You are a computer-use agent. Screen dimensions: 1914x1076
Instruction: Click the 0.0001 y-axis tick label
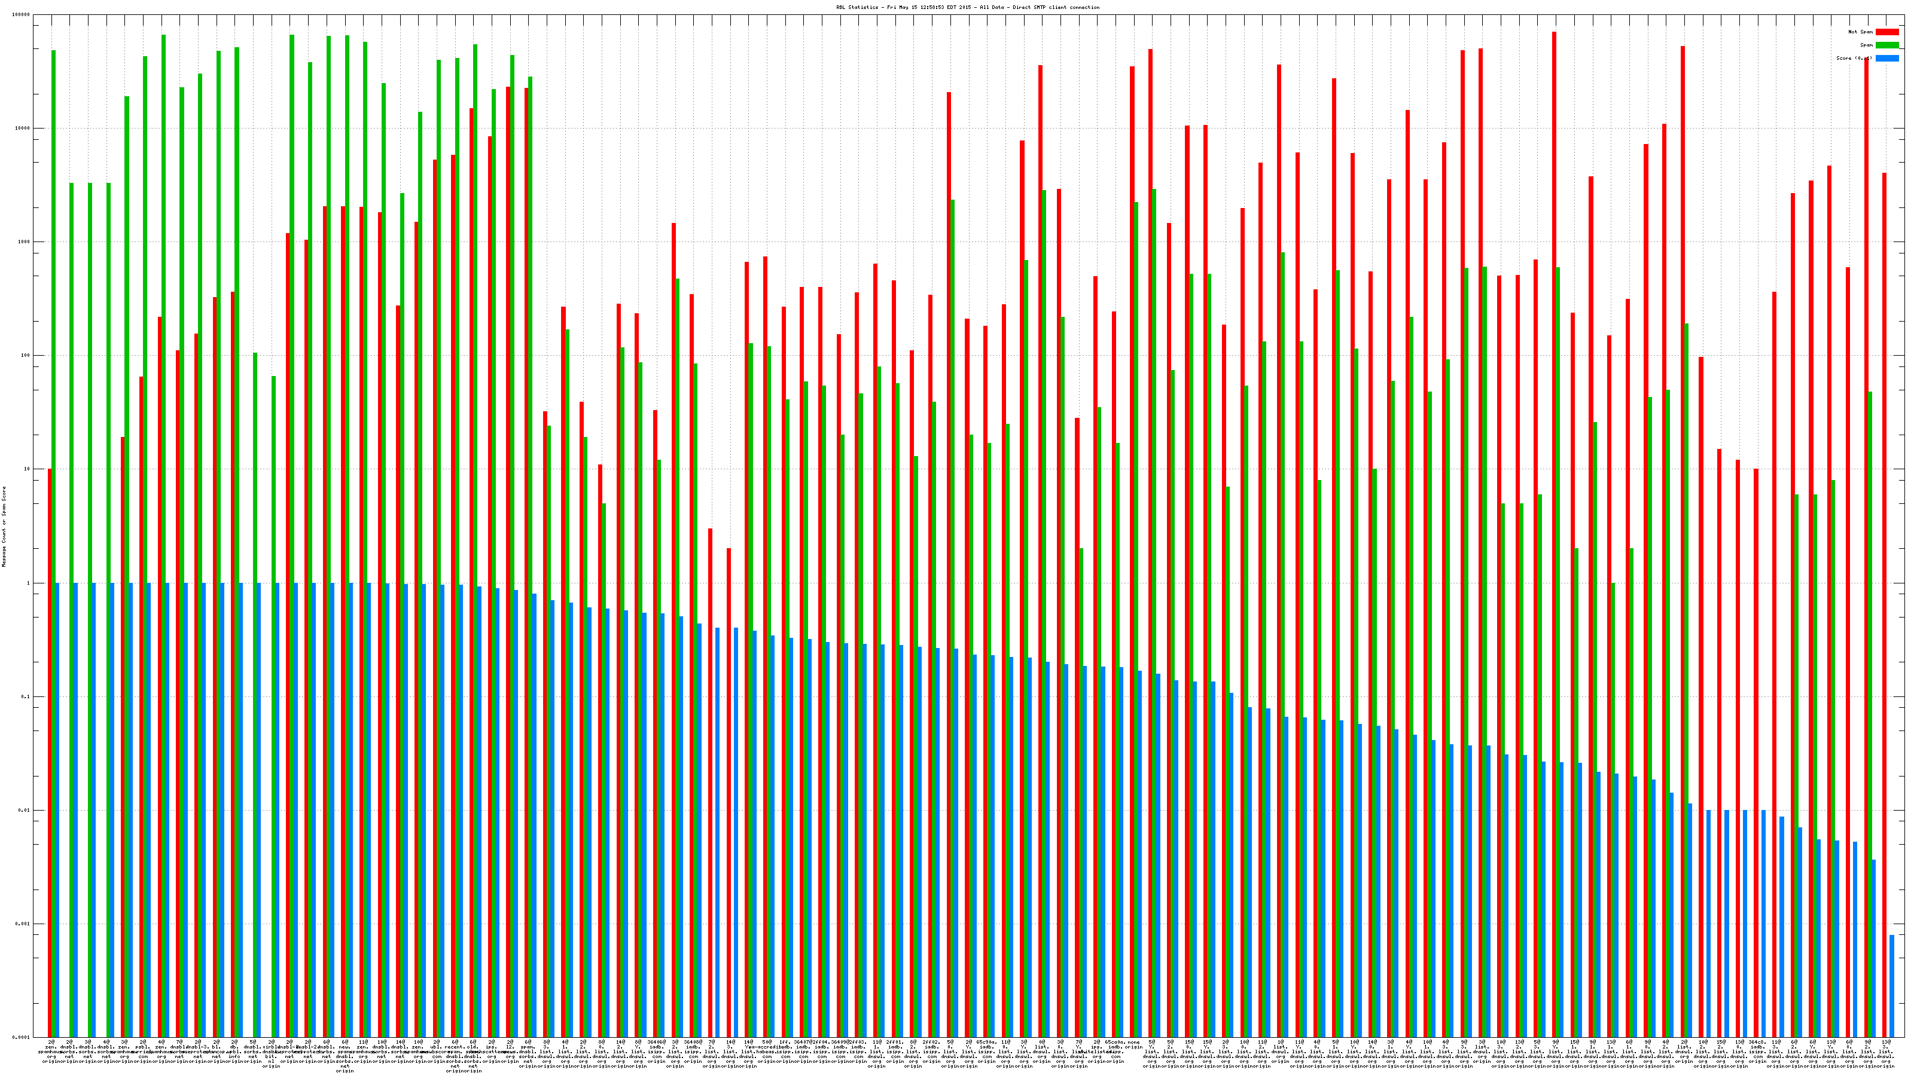click(21, 1037)
